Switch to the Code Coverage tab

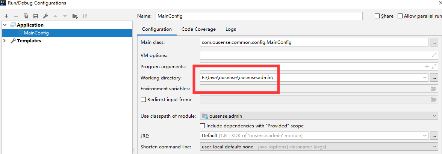(198, 29)
